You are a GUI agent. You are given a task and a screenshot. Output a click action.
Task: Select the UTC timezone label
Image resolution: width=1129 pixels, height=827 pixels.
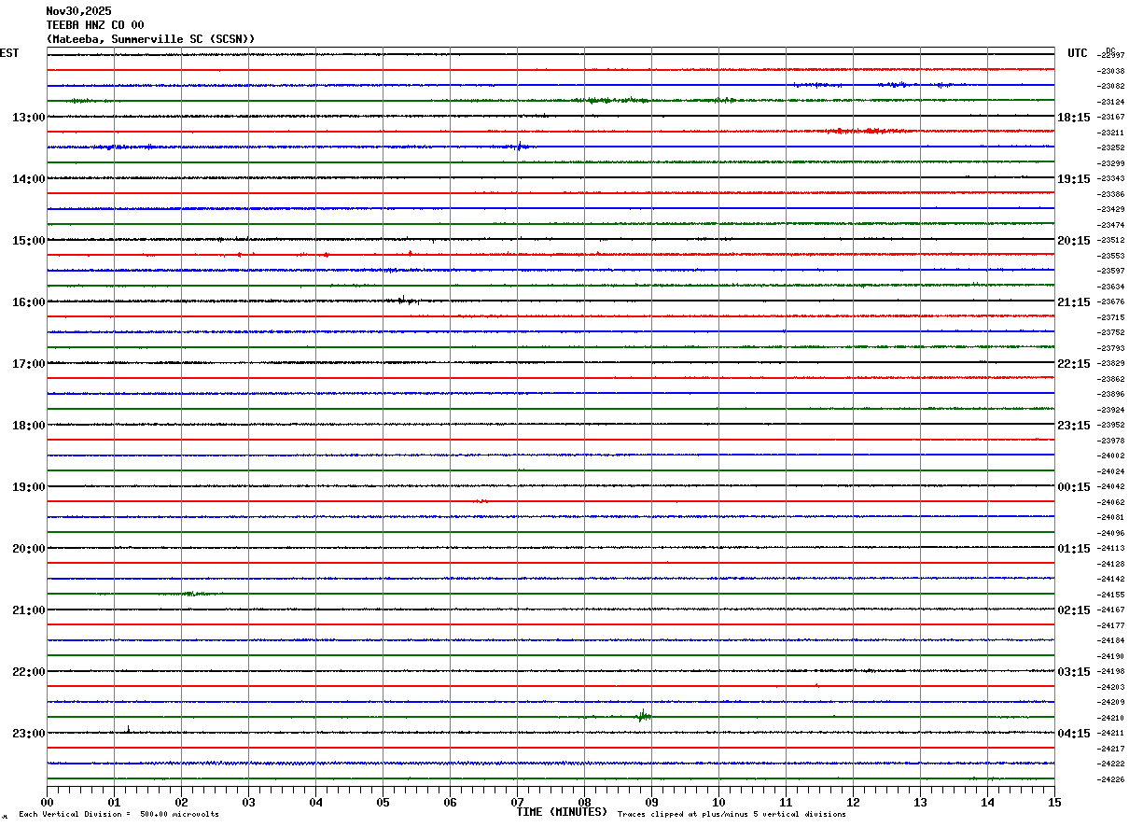click(1078, 53)
